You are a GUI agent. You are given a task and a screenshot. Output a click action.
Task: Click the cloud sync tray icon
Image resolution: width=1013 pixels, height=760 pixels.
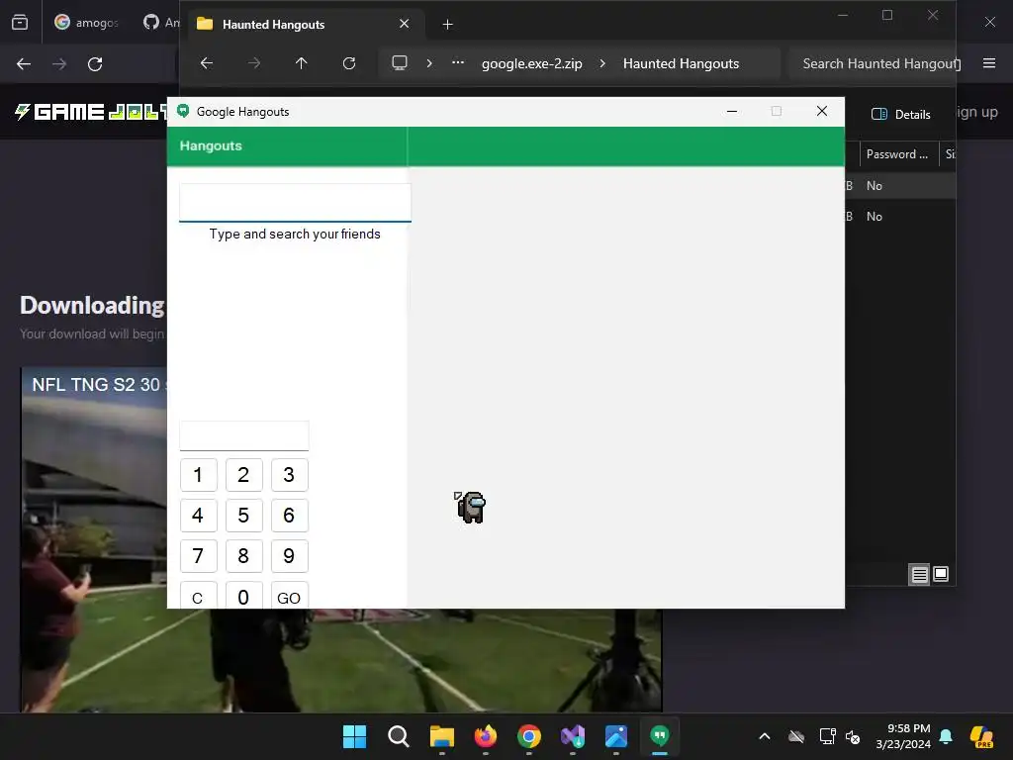(796, 736)
